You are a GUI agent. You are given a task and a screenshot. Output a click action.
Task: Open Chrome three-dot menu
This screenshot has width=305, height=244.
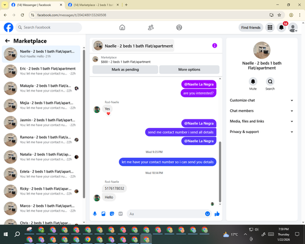click(x=300, y=15)
